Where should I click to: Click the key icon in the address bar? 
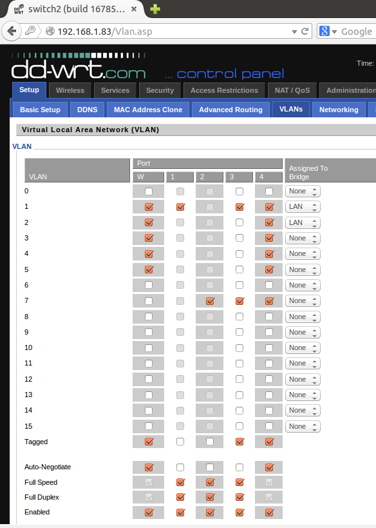pyautogui.click(x=30, y=31)
